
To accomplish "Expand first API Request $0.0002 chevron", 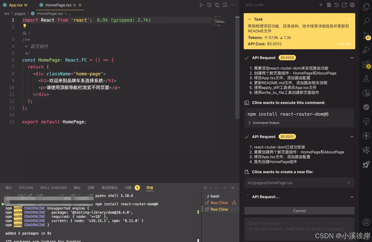I will coord(352,58).
